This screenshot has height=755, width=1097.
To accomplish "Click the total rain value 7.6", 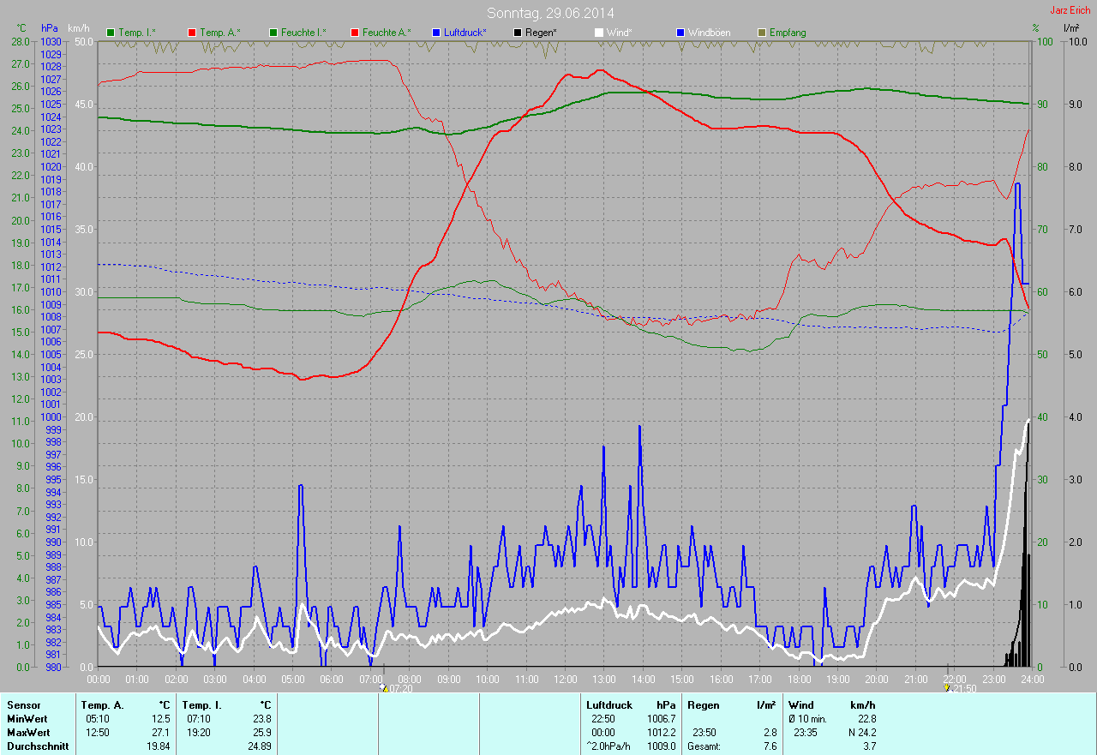I will click(769, 746).
